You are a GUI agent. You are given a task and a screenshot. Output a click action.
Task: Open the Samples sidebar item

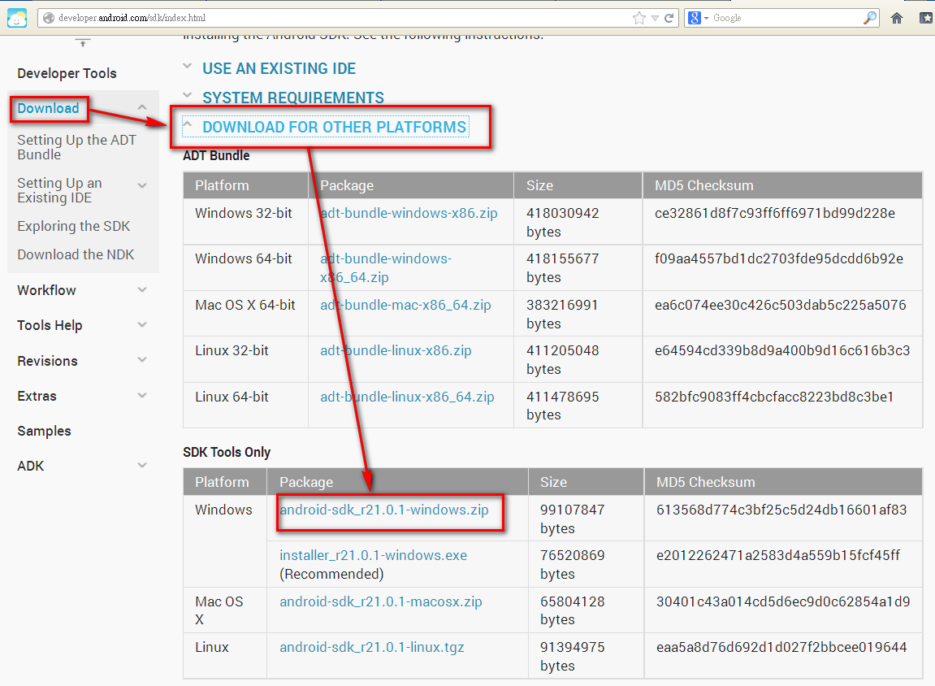pyautogui.click(x=44, y=432)
